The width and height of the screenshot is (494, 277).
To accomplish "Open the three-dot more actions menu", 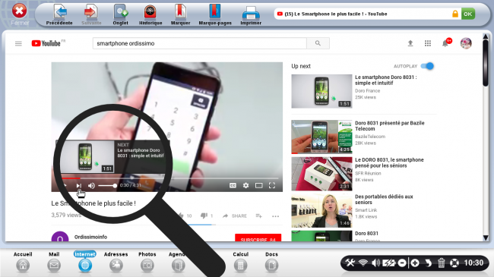I will (275, 216).
